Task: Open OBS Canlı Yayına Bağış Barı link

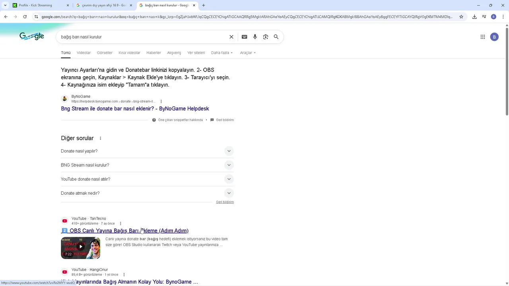Action: tap(125, 231)
